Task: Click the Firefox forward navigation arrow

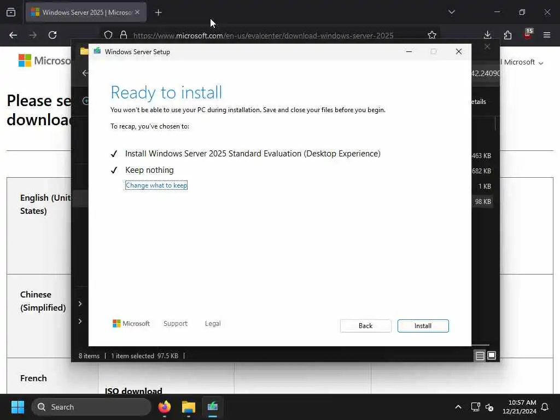Action: coord(33,35)
